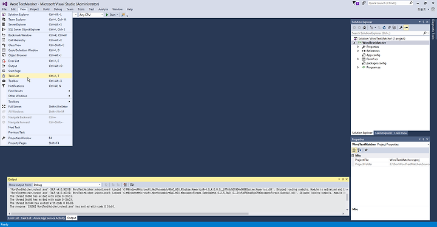Click the feedback icon in title bar
This screenshot has width=437, height=227.
click(364, 3)
